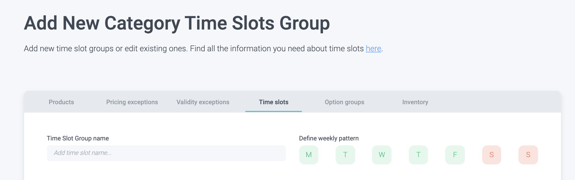Toggle Monday in the weekly pattern
Image resolution: width=575 pixels, height=180 pixels.
[308, 155]
